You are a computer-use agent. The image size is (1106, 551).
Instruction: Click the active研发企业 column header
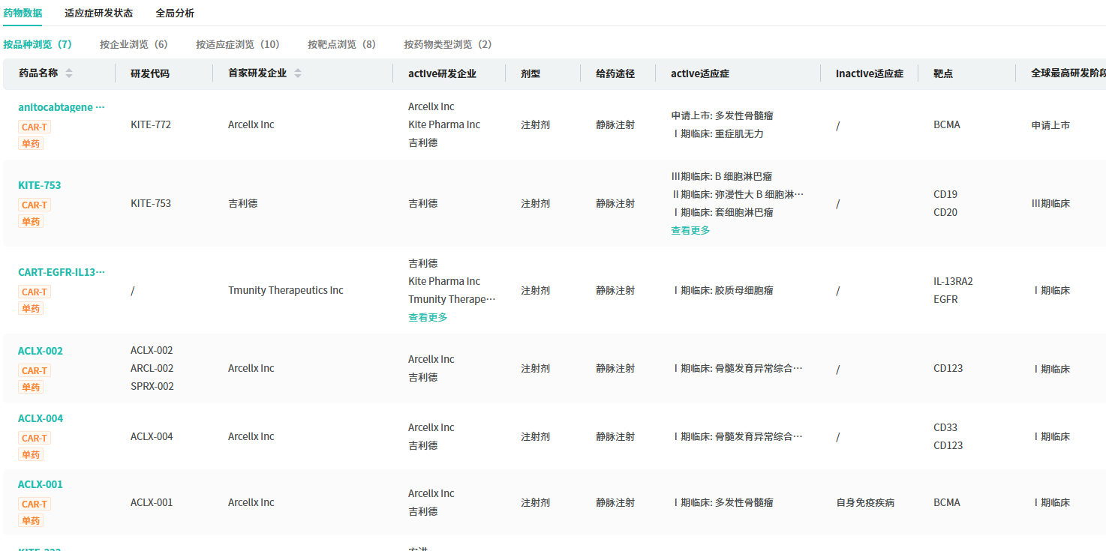(x=443, y=73)
